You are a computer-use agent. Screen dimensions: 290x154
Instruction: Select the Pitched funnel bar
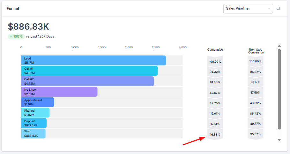35,113
